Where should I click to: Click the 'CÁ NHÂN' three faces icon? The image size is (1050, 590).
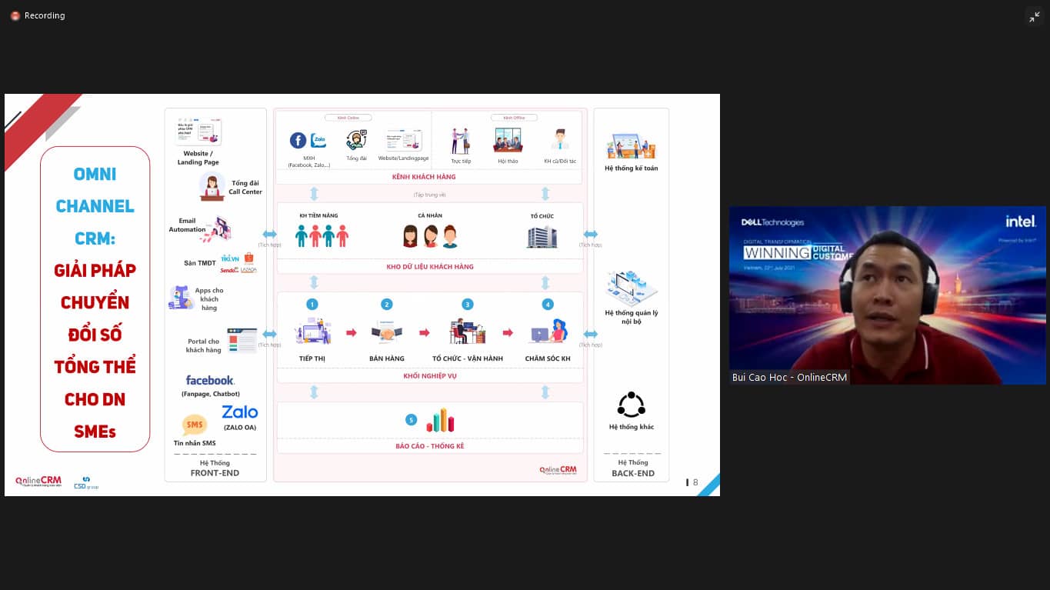(x=430, y=236)
